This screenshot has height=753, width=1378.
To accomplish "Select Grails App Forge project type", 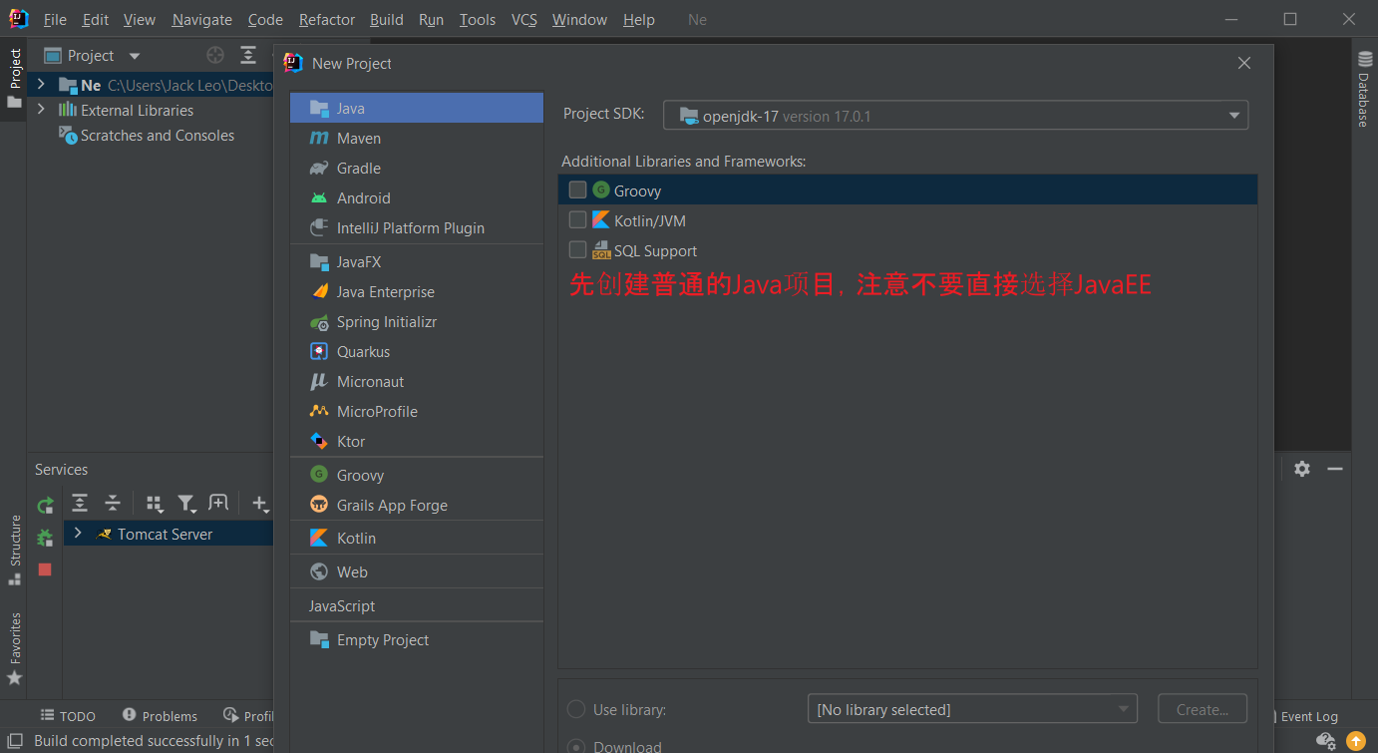I will tap(417, 505).
